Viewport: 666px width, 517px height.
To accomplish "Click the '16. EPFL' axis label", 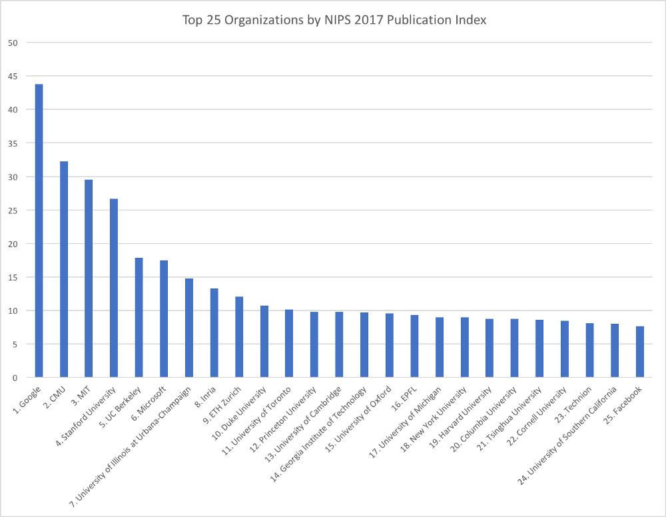I will (x=404, y=398).
